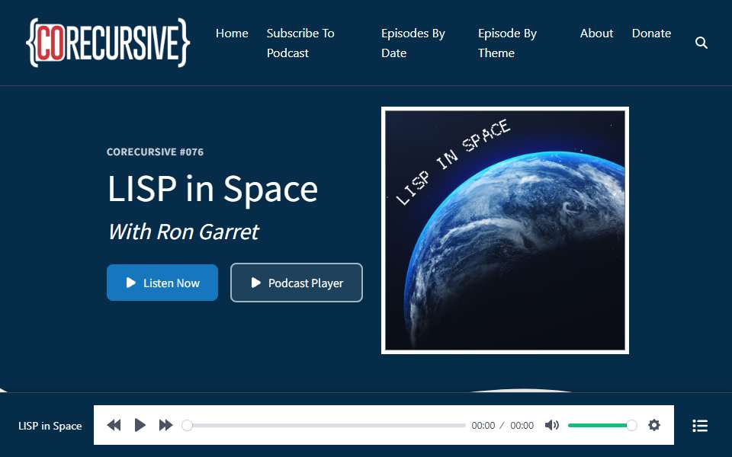Play the LISP in Space audio

(140, 425)
